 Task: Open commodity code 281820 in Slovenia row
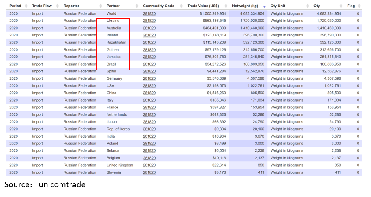(x=149, y=172)
